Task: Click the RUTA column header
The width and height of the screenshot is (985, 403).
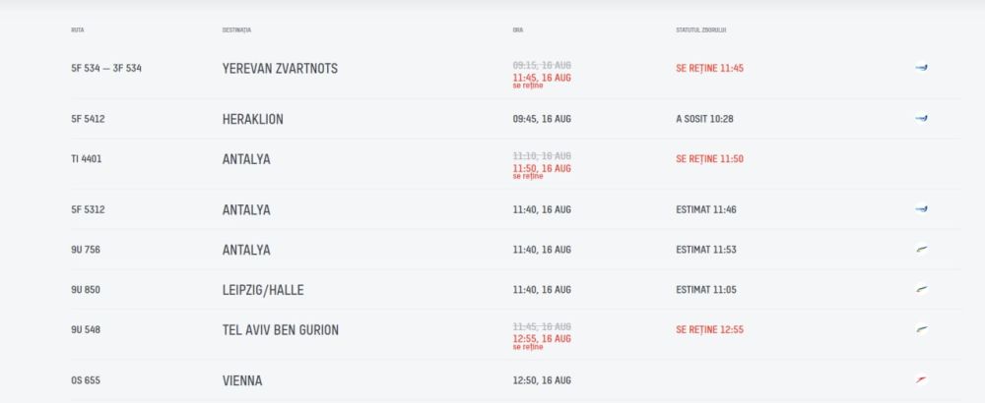Action: pyautogui.click(x=78, y=29)
